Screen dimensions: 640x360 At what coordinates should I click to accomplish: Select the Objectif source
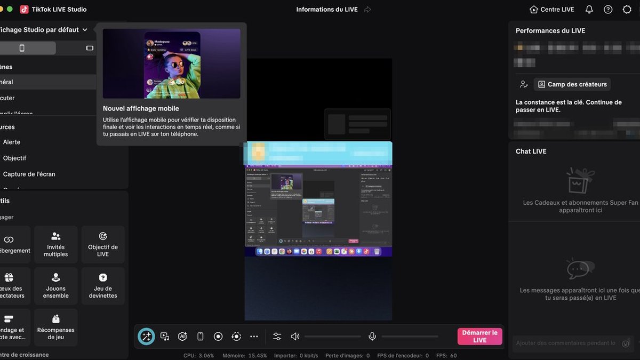point(14,158)
